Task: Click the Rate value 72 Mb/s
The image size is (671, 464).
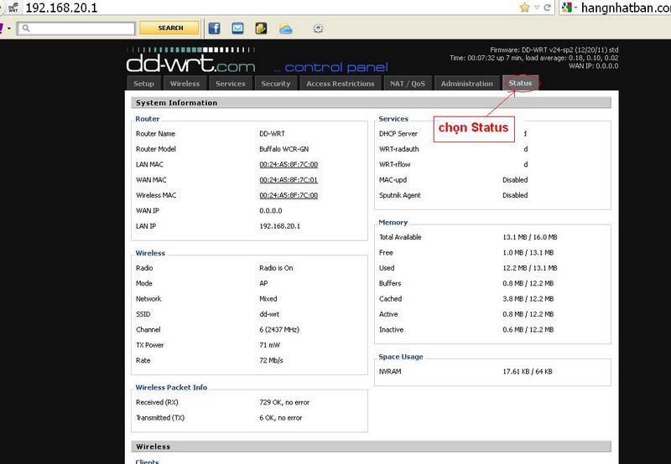Action: [x=271, y=360]
